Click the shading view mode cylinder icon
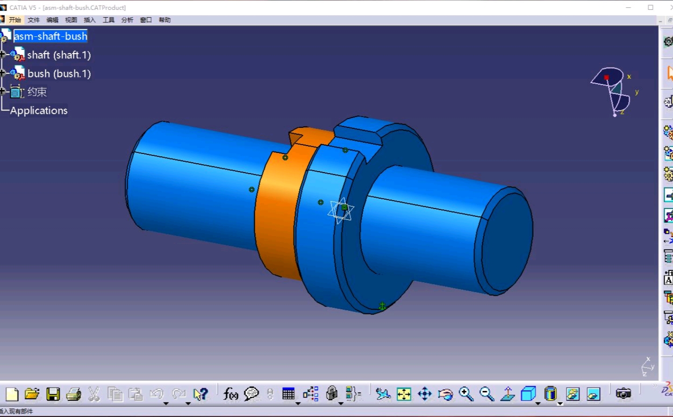 pos(551,394)
